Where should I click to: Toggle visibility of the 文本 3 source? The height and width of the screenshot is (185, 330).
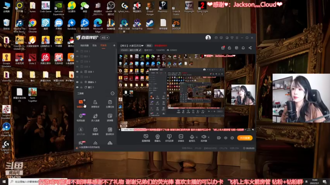click(77, 77)
